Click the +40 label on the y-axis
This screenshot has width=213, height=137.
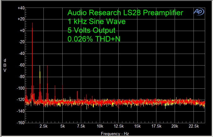[x=21, y=8]
